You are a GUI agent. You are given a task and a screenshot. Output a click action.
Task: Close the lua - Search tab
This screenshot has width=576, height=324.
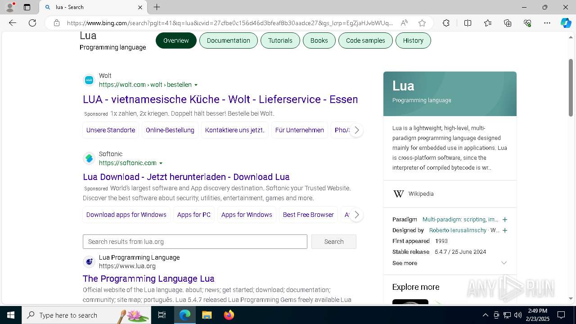point(140,7)
